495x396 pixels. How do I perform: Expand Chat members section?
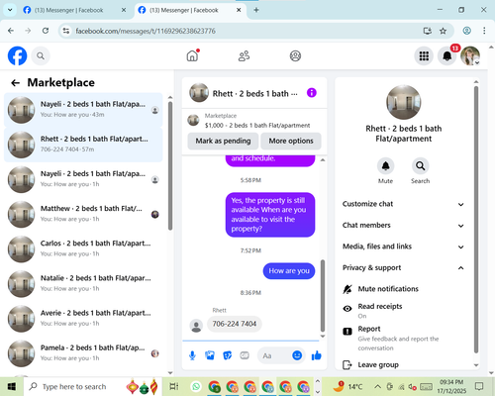coord(403,226)
